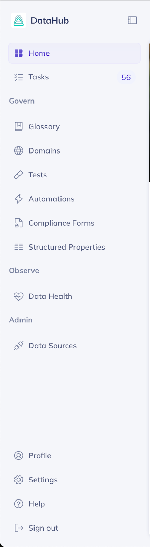Open the Tests menu item
Image resolution: width=150 pixels, height=547 pixels.
(x=74, y=175)
